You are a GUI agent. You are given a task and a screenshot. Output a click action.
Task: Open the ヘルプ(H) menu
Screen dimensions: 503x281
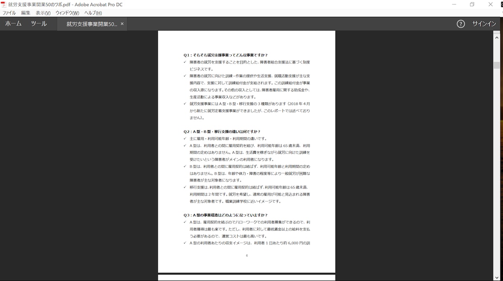(x=93, y=13)
